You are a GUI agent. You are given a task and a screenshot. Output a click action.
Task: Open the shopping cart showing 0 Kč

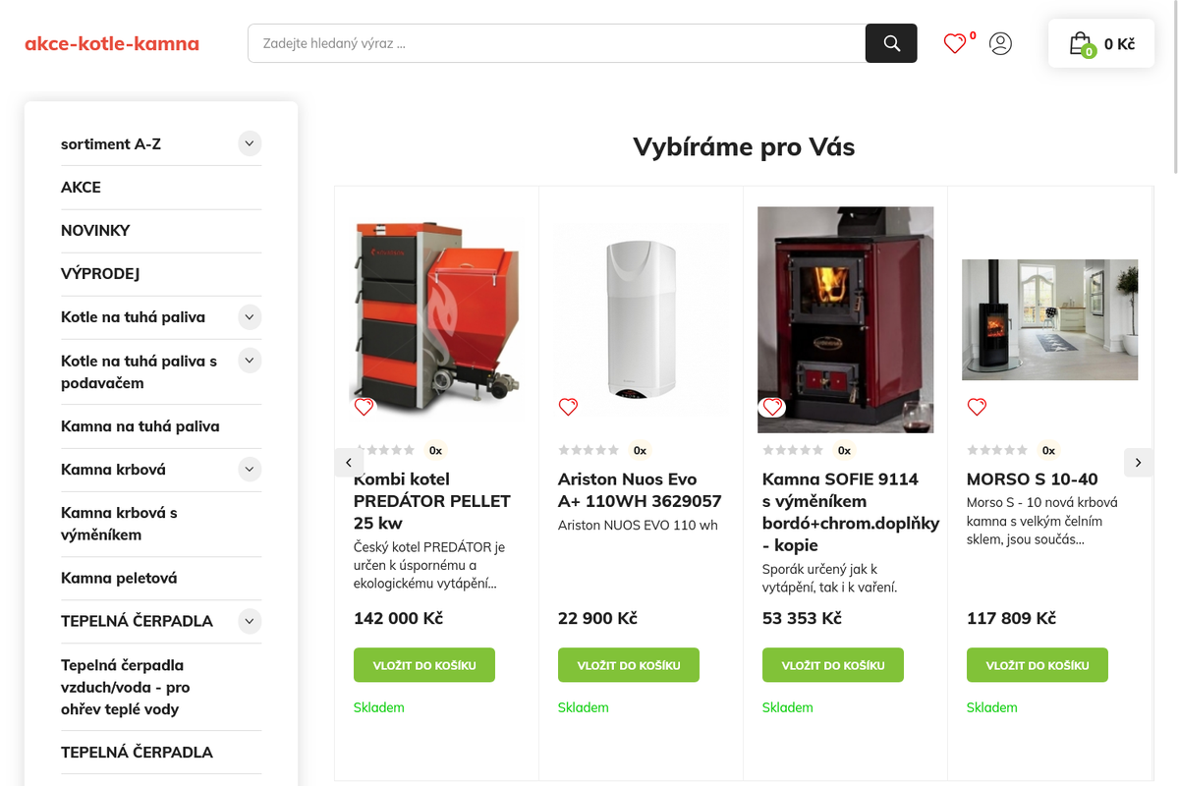click(1101, 43)
